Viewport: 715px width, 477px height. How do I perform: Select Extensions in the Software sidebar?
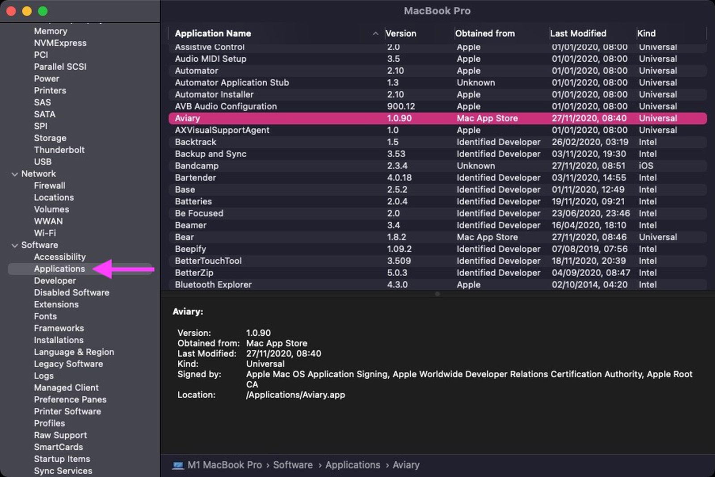pyautogui.click(x=56, y=304)
